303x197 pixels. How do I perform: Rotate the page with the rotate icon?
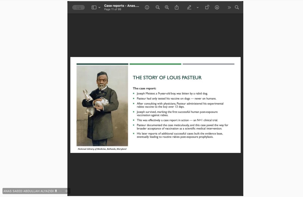[x=207, y=7]
